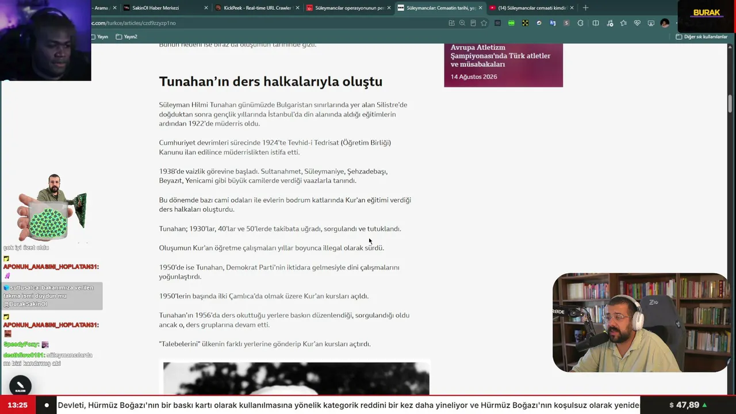Screen dimensions: 736x414
Task: Click the apps grid icon in address bar
Action: point(451,23)
